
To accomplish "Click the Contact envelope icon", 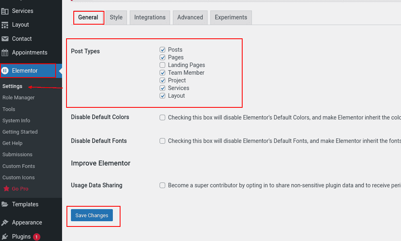I will tap(5, 39).
